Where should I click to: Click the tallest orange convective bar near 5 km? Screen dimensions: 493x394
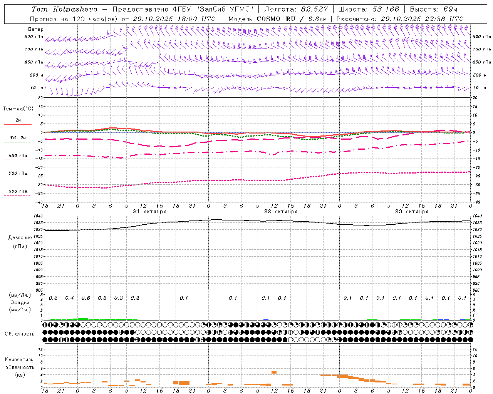point(274,372)
